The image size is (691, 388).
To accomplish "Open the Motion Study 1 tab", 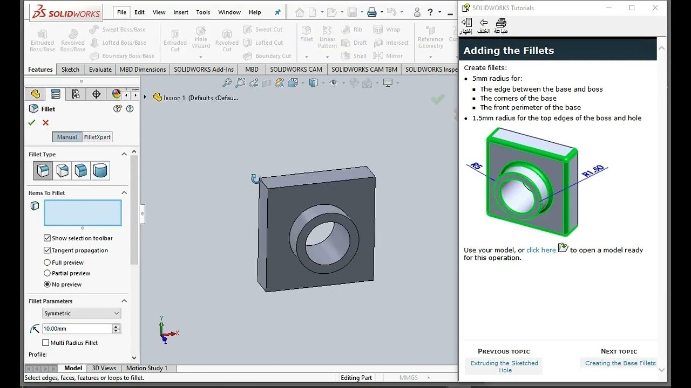I will point(147,368).
